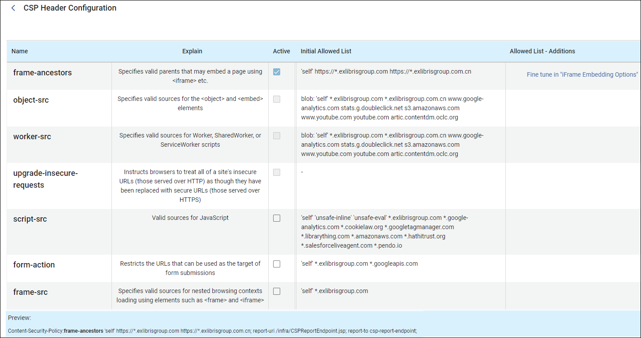
Task: Click the worker-src initial allowed list value
Action: (x=392, y=145)
